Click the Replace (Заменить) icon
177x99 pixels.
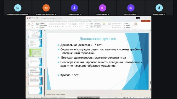125,25
